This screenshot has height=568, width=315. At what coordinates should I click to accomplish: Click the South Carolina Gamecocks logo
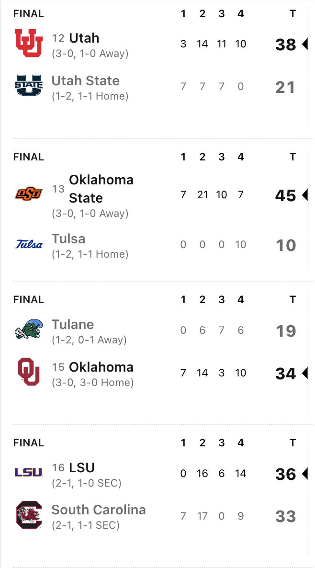tap(28, 515)
